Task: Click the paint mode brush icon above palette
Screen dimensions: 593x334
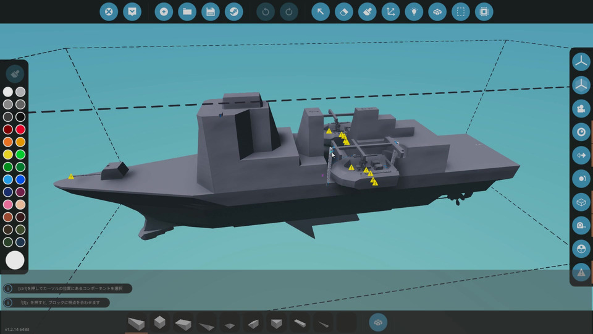Action: (x=15, y=74)
